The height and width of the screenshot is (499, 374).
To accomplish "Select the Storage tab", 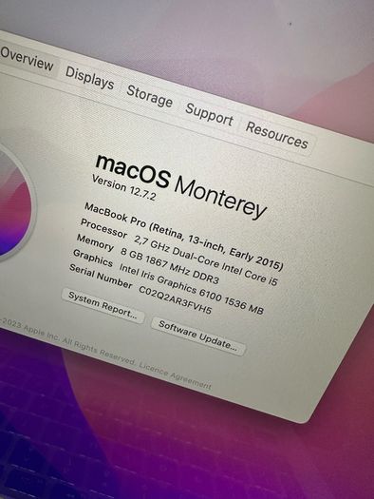I will 149,96.
